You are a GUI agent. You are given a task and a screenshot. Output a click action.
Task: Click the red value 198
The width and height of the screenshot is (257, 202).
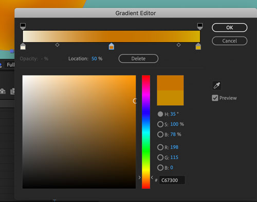pos(174,147)
